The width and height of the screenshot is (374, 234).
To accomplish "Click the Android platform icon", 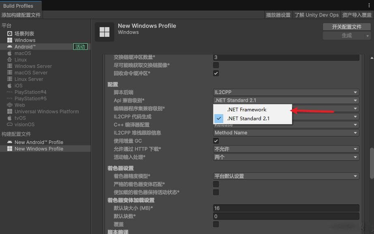I will (10, 47).
